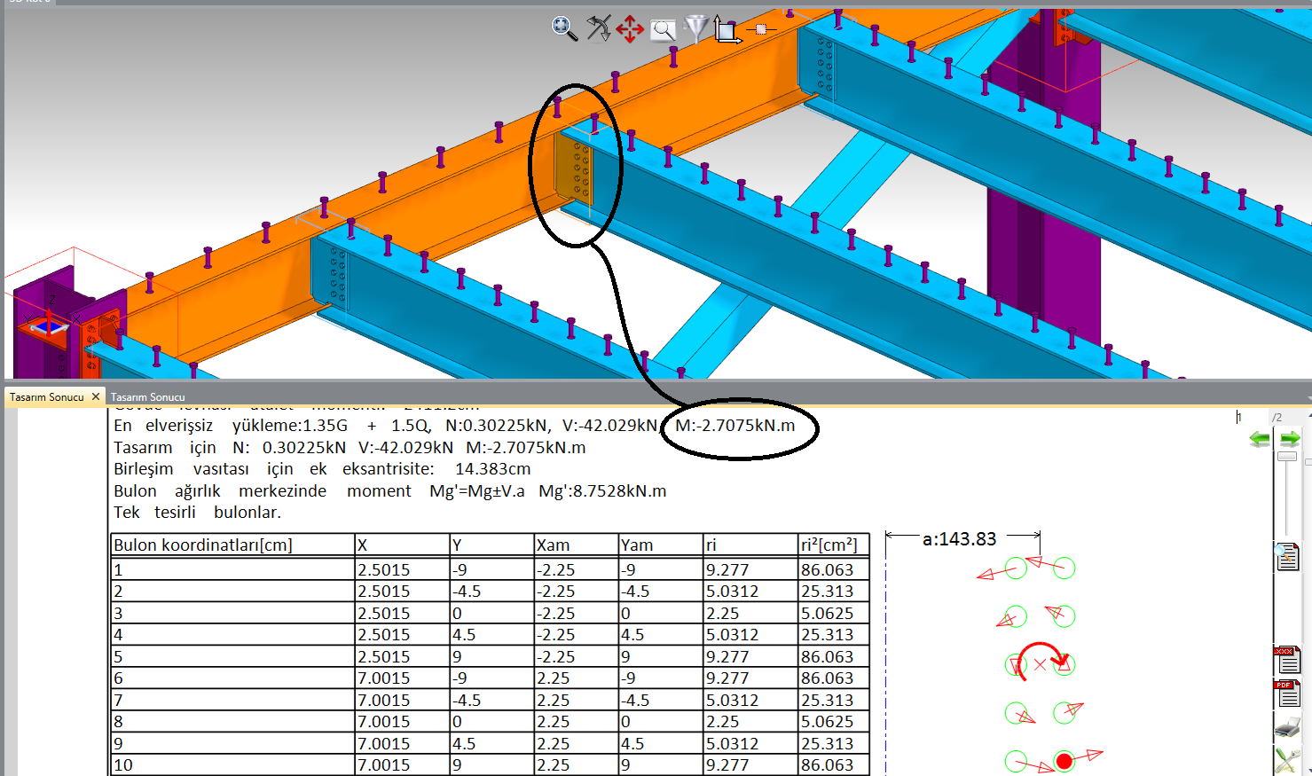Close the active Tasarım Sonucu tab
The image size is (1312, 776).
(96, 396)
